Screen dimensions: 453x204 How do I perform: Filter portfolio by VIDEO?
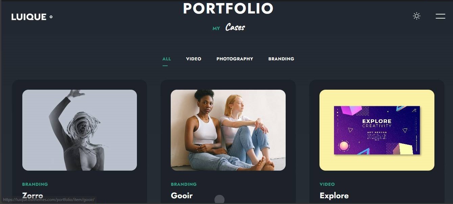194,59
